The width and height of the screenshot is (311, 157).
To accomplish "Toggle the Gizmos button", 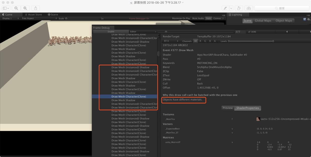I will 217,18.
